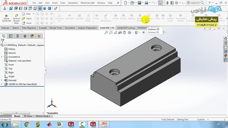Click the Previous View icon
This screenshot has width=228, height=128.
click(115, 33)
